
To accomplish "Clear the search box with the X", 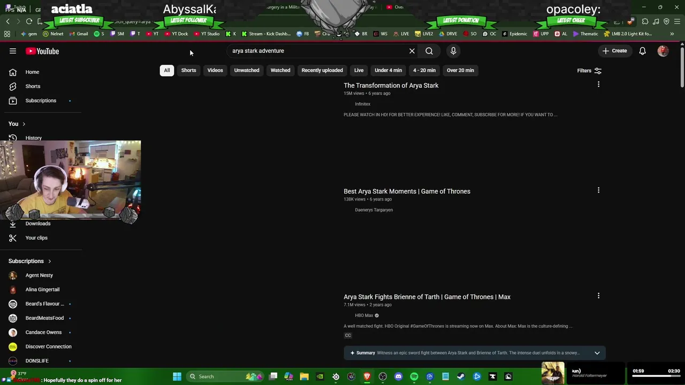I will (x=412, y=51).
